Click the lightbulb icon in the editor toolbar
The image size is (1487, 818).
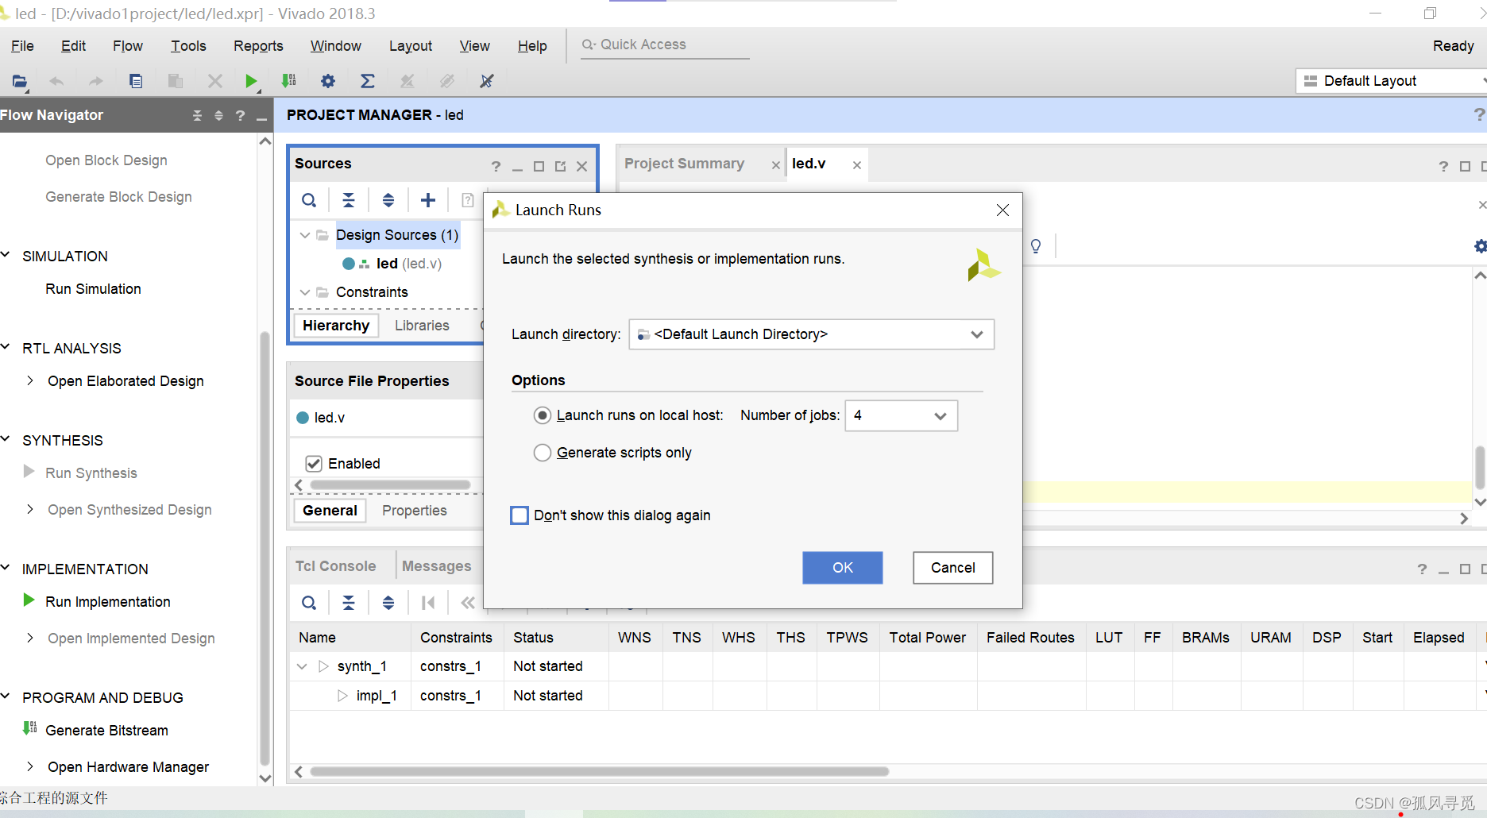[x=1036, y=246]
